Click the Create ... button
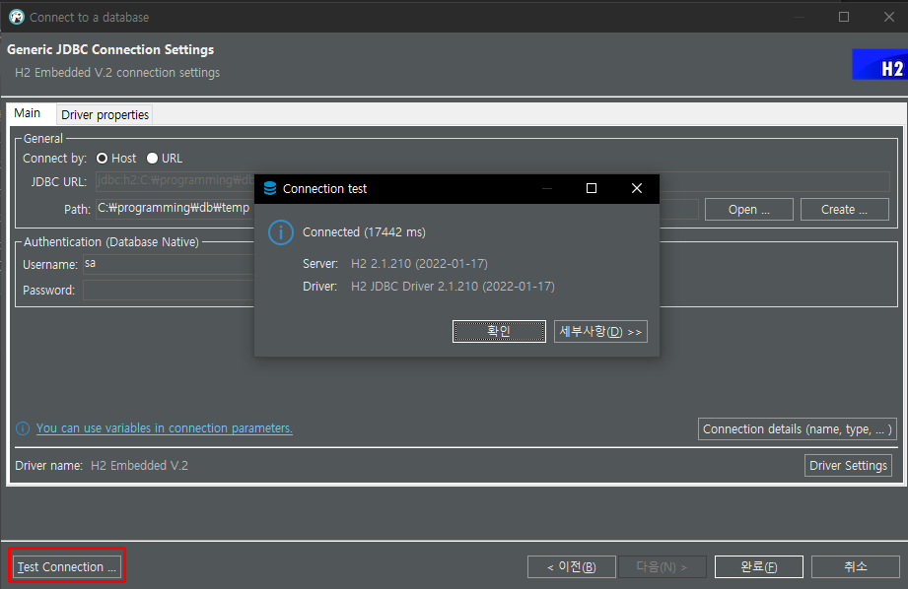Image resolution: width=908 pixels, height=589 pixels. [x=844, y=210]
